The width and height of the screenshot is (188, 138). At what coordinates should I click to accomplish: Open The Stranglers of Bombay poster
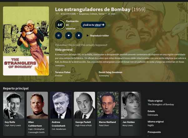click(x=26, y=41)
